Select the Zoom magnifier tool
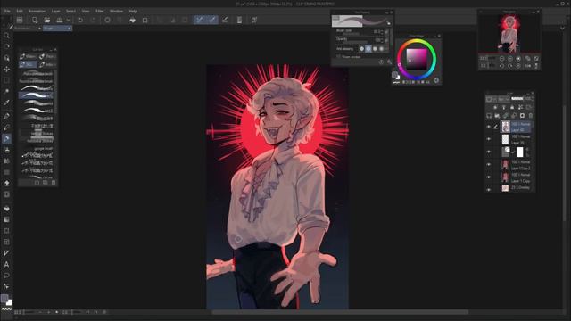Image resolution: width=571 pixels, height=321 pixels. (6, 36)
